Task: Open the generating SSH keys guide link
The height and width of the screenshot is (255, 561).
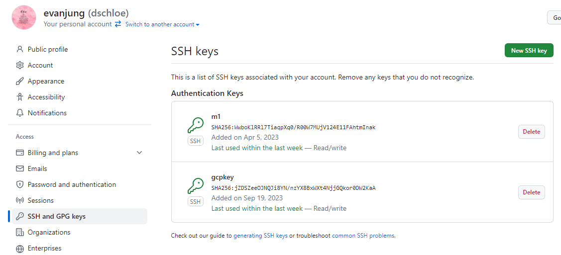Action: point(260,236)
